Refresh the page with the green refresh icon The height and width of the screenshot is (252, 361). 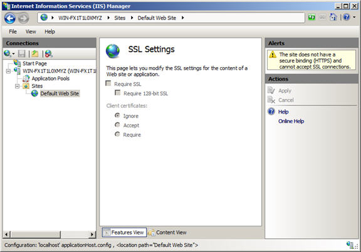point(311,18)
